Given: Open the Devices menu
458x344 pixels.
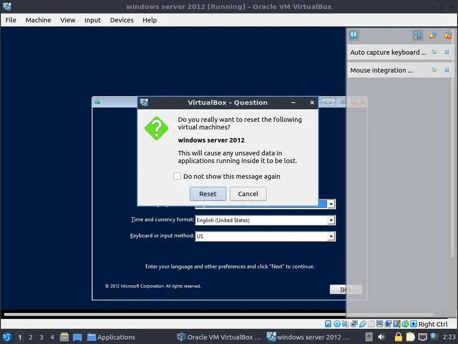Looking at the screenshot, I should pos(122,20).
